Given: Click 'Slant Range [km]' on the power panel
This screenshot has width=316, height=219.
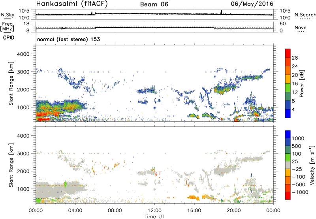Looking at the screenshot, I should (11, 83).
